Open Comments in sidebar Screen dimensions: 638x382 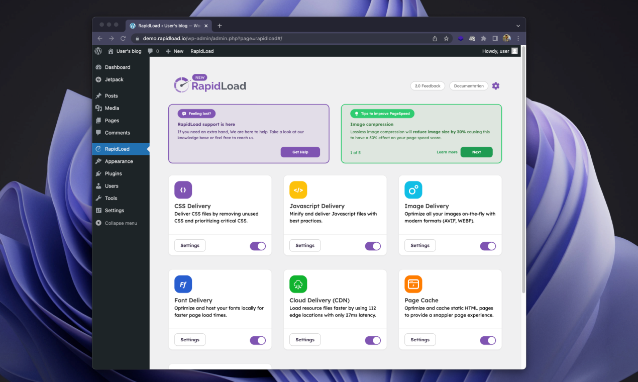[x=121, y=133]
